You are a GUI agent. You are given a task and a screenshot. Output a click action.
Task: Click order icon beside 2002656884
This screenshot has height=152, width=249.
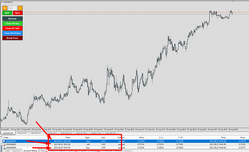4,148
